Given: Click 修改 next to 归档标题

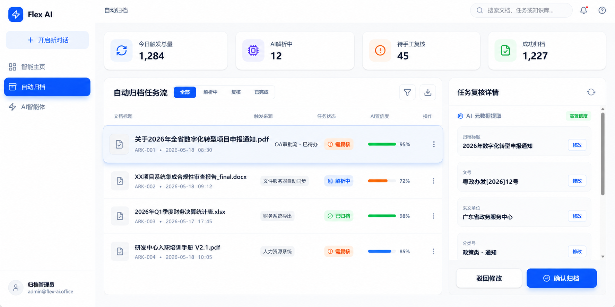Looking at the screenshot, I should (577, 145).
